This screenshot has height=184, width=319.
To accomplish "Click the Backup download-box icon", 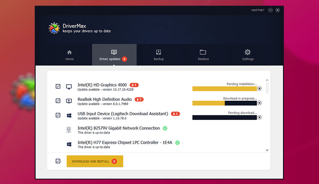I will (158, 52).
